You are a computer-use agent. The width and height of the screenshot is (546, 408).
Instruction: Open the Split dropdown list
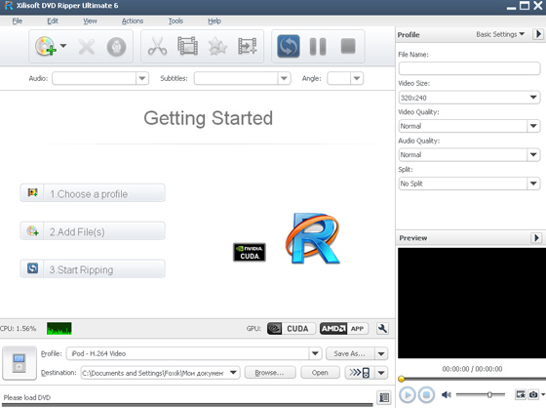(533, 184)
